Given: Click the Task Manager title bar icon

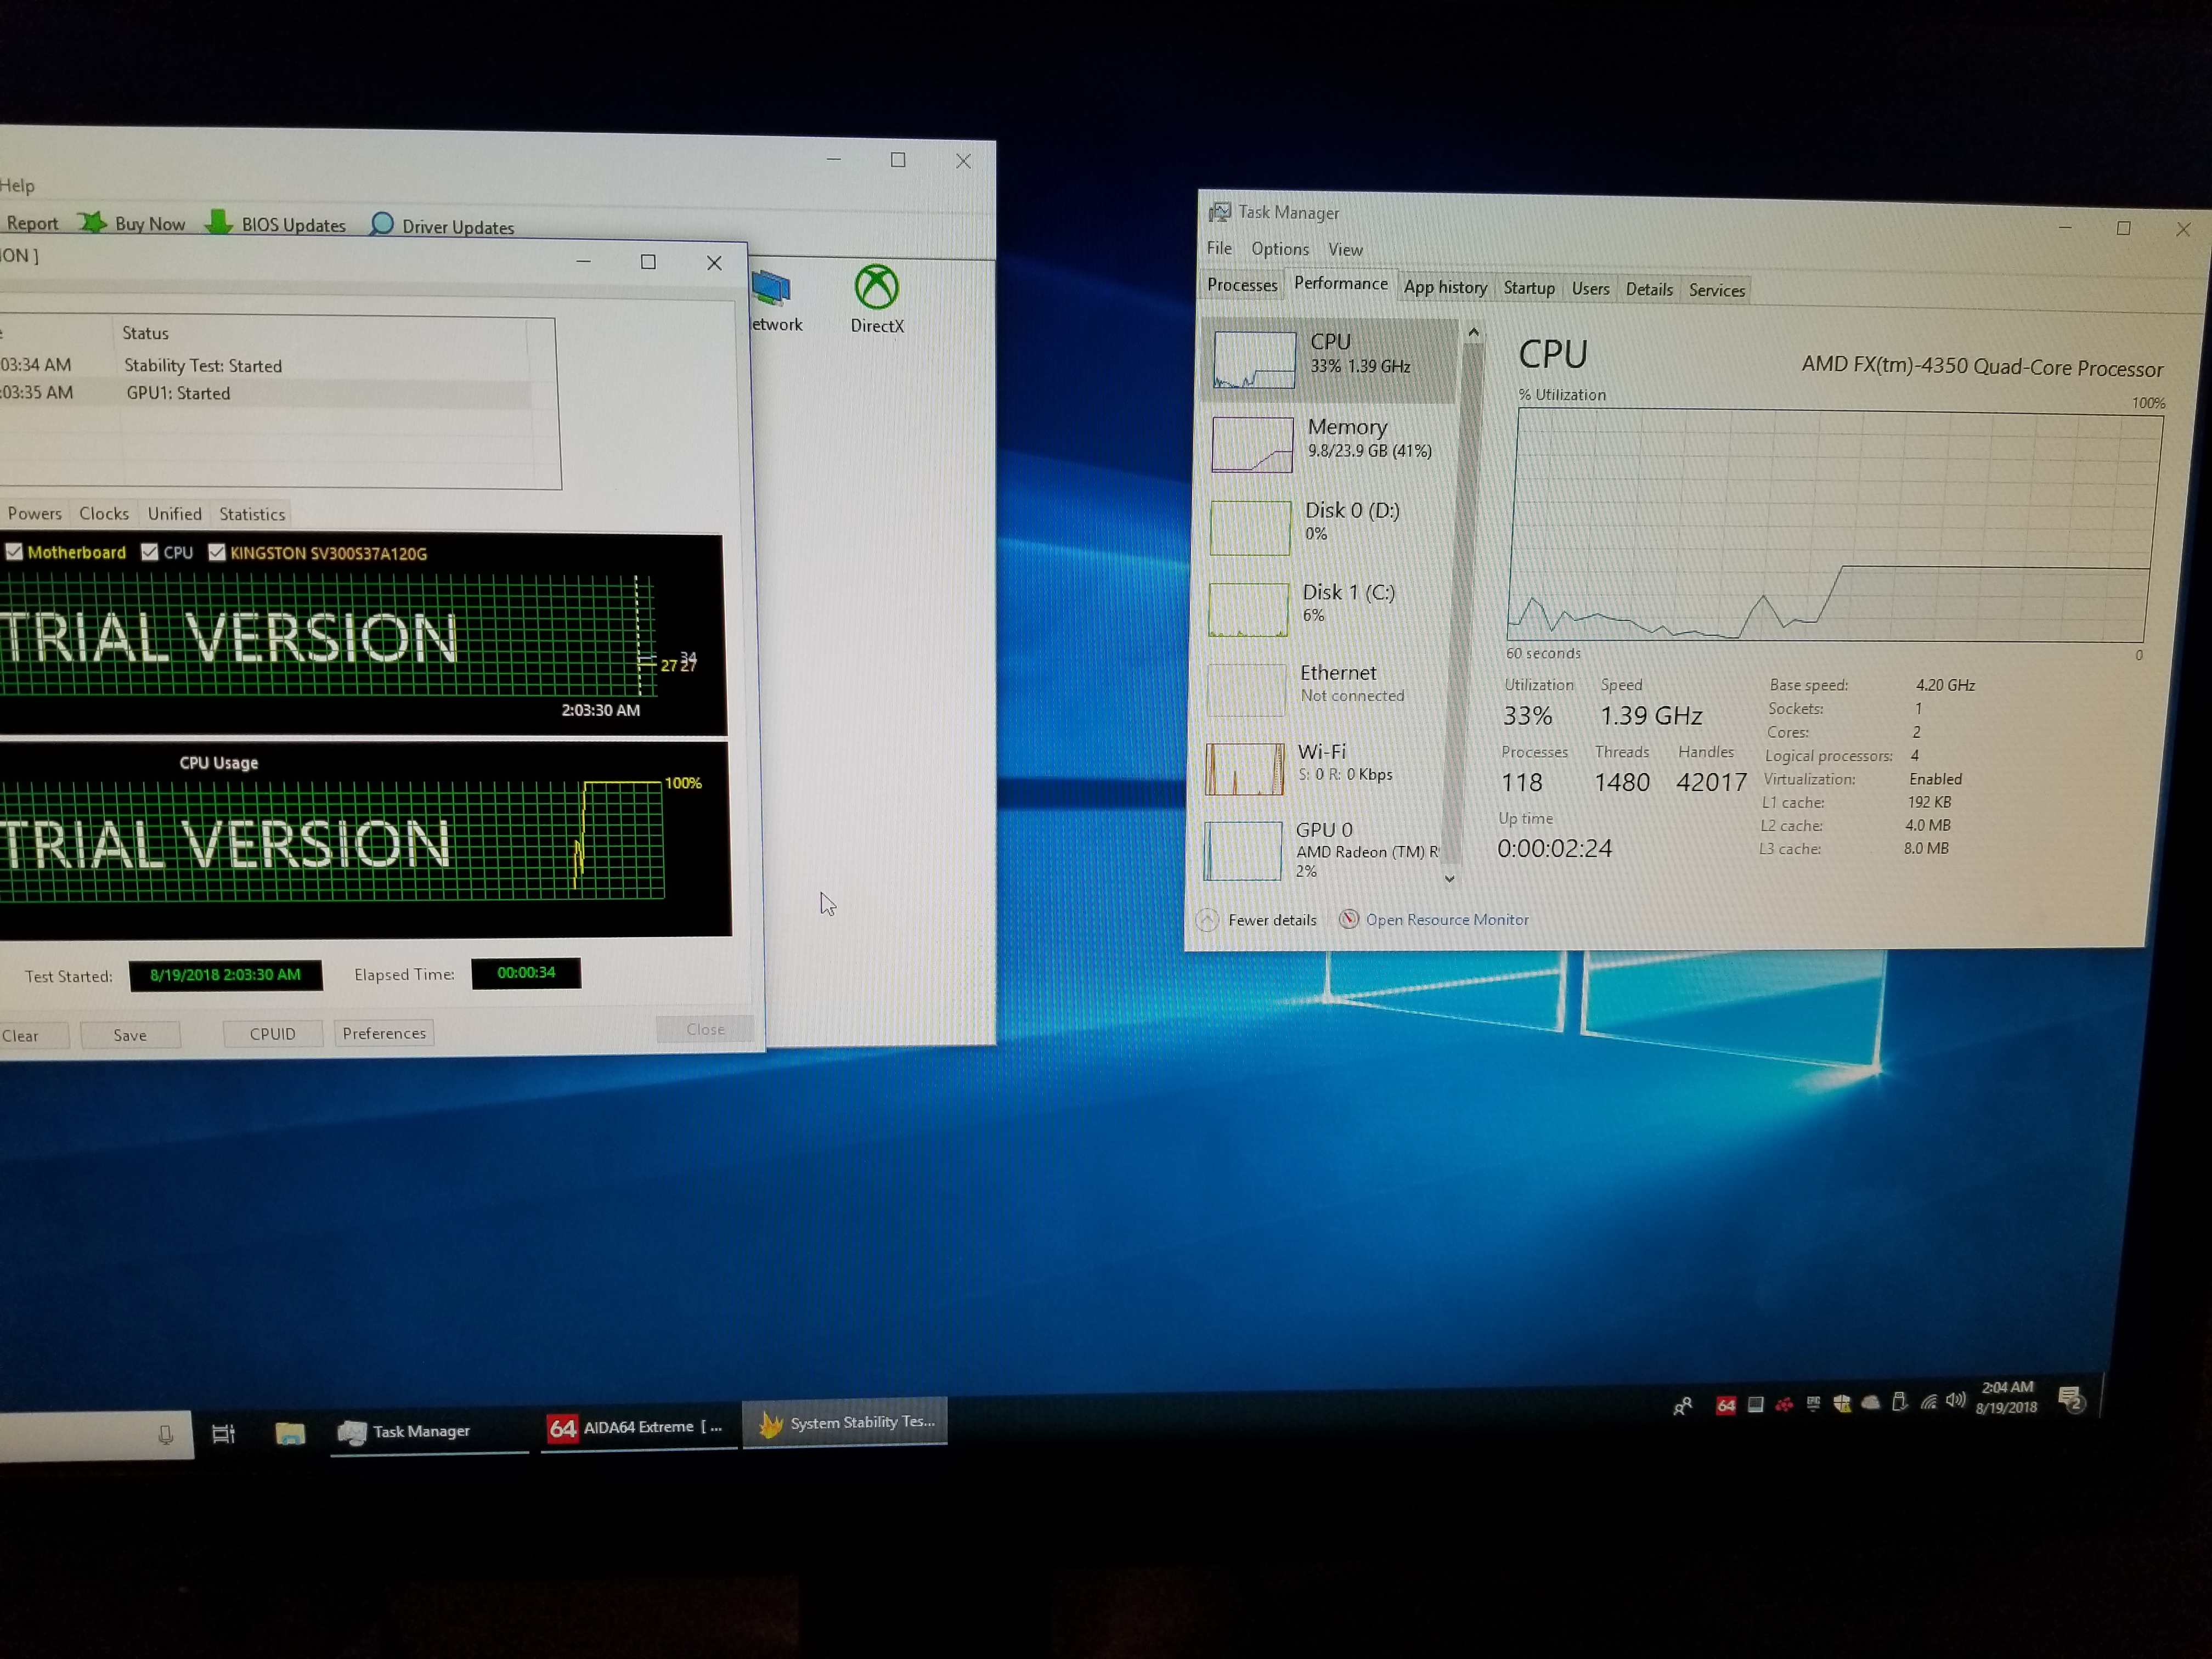Looking at the screenshot, I should [1219, 212].
